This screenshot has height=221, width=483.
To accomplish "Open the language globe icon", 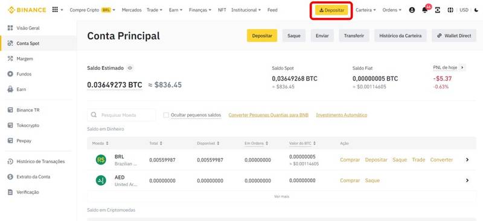I will pos(450,10).
